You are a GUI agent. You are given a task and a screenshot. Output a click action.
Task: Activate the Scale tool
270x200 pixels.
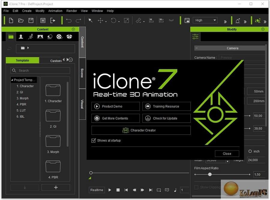click(126, 21)
